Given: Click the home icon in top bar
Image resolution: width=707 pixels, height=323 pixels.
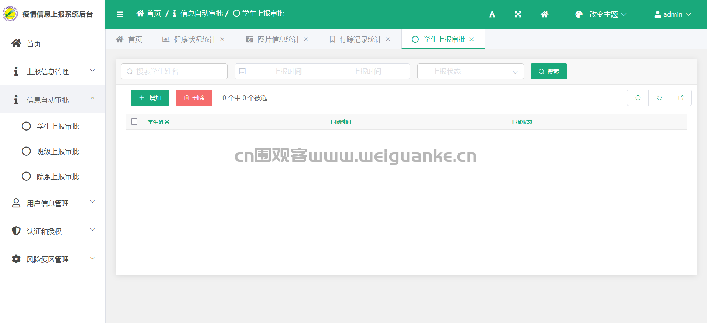Looking at the screenshot, I should [x=544, y=14].
